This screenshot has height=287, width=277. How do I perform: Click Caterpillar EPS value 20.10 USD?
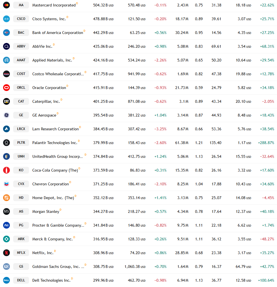click(x=243, y=101)
